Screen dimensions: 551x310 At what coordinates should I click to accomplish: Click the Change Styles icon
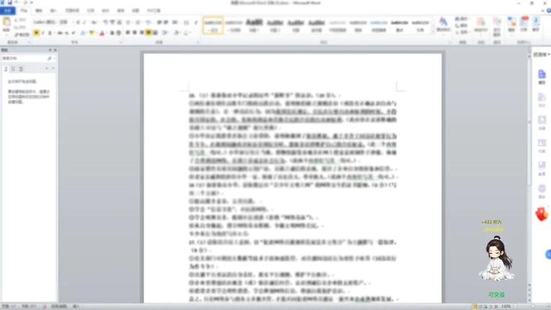443,24
